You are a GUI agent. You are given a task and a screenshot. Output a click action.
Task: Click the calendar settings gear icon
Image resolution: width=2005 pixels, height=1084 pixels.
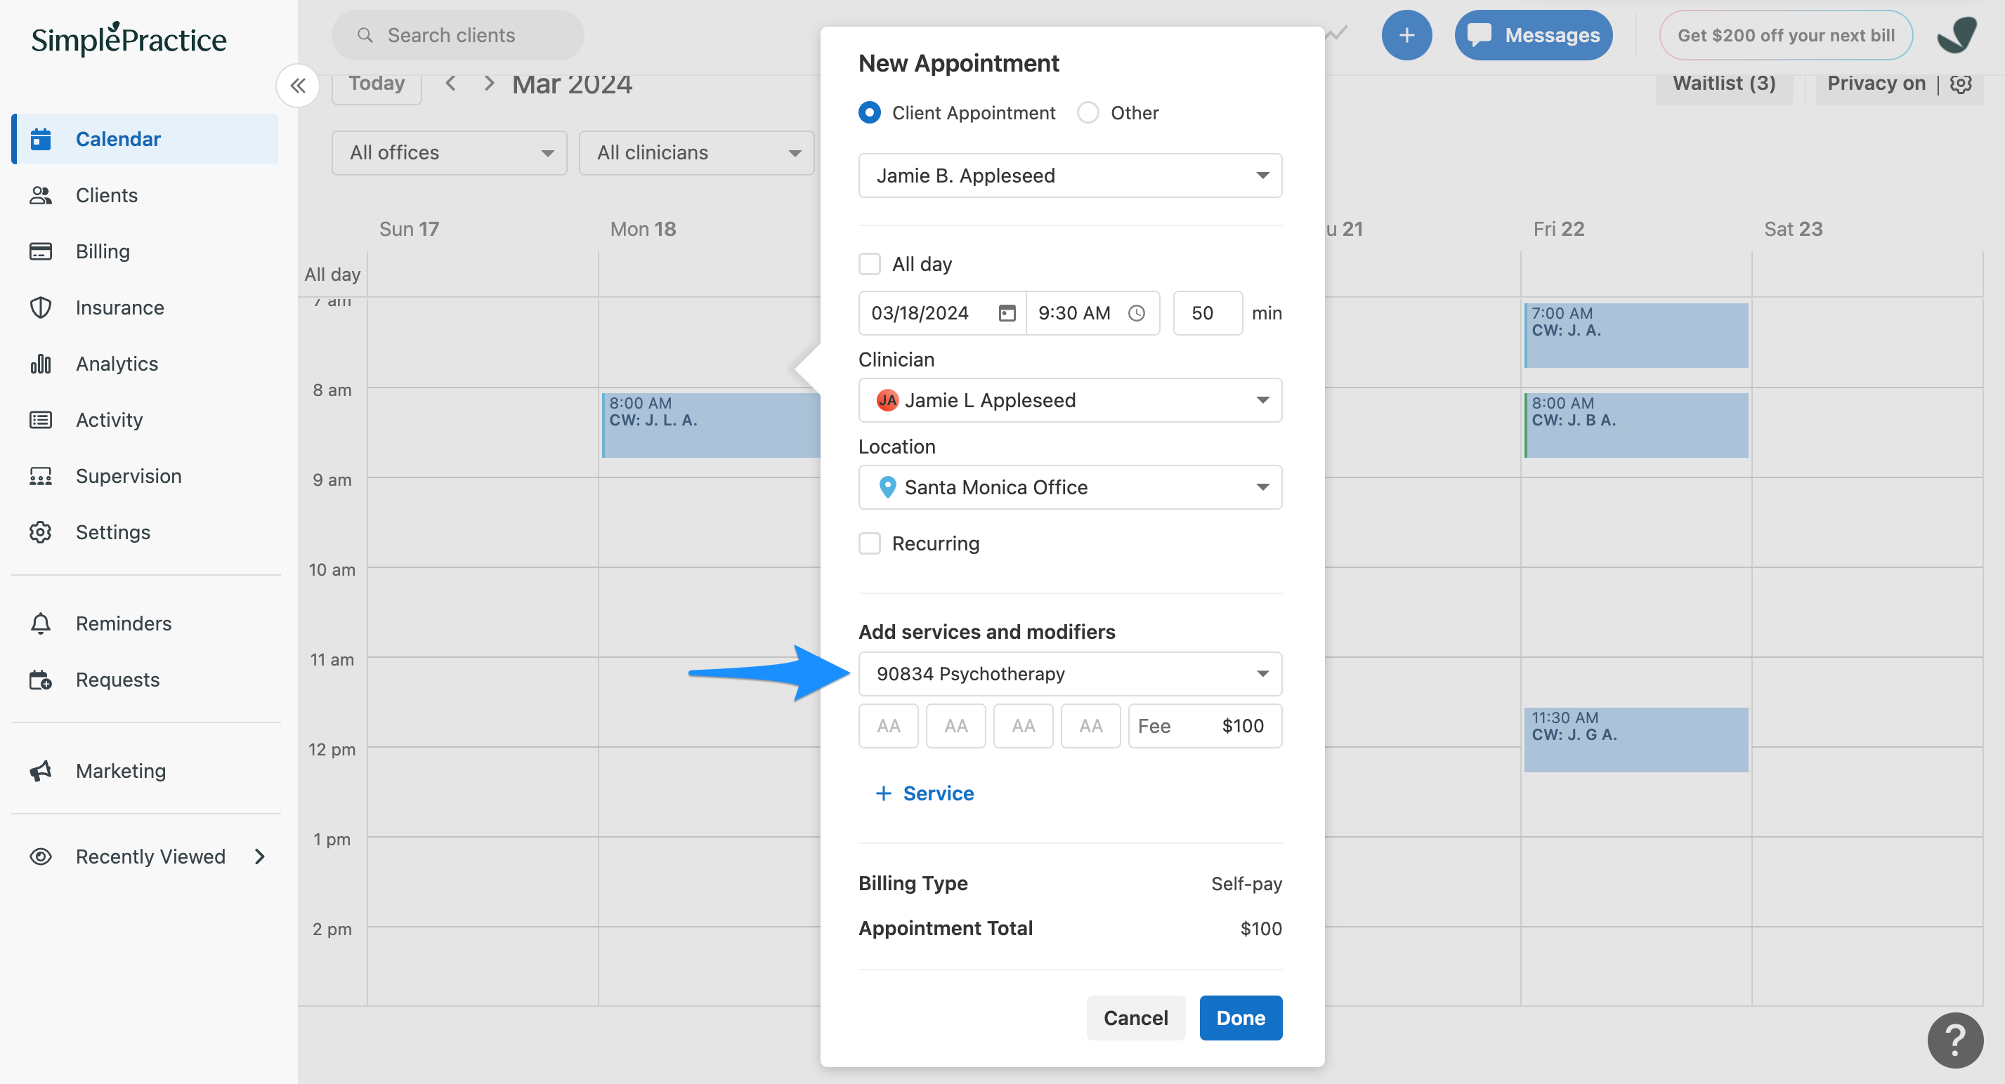(1961, 84)
